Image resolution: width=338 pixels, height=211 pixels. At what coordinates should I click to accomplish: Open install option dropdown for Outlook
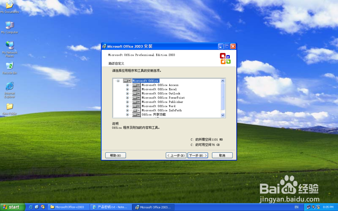coord(136,94)
